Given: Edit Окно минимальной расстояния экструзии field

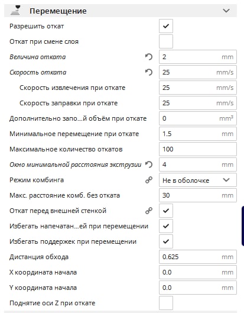Looking at the screenshot, I should (198, 164).
